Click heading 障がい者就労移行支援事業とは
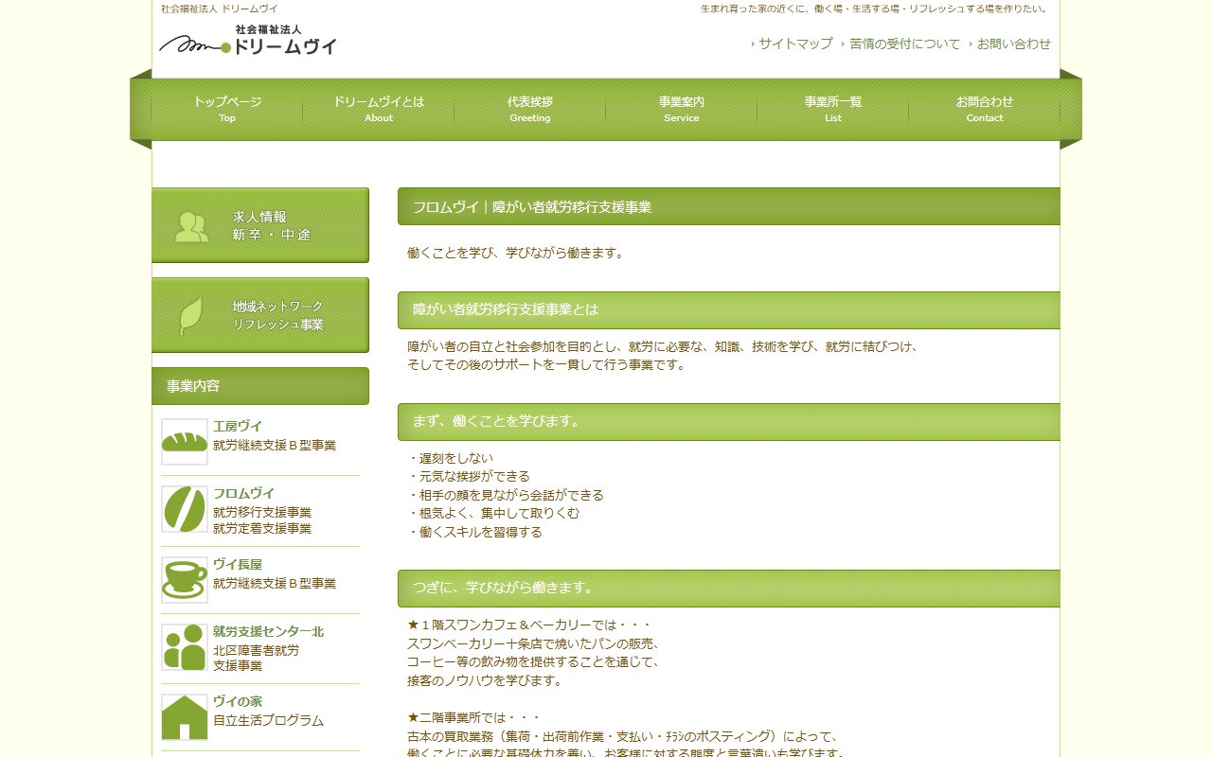Viewport: 1212px width, 757px height. coord(729,310)
